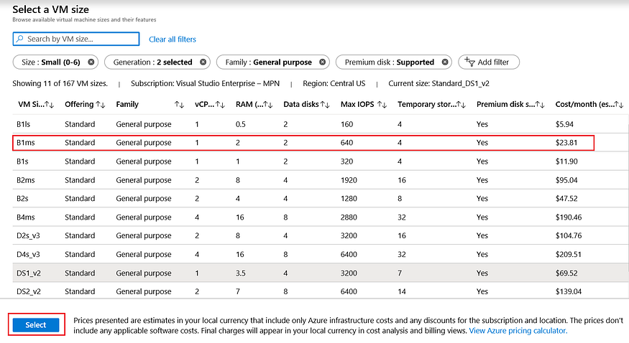Click Add filter button
Image resolution: width=629 pixels, height=343 pixels.
[489, 62]
